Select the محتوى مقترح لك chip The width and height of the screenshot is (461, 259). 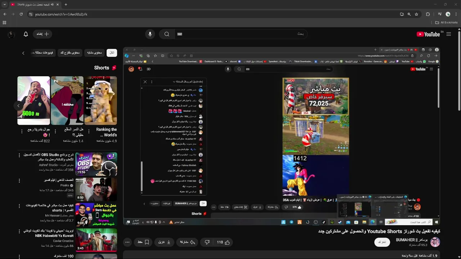[x=70, y=53]
